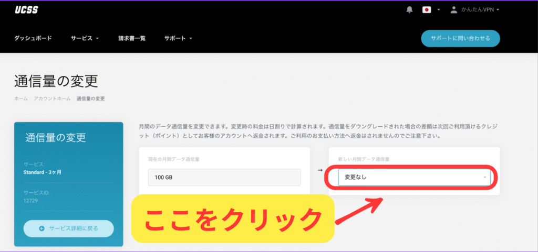Click the service ID 12729 text
This screenshot has height=252, width=538.
click(x=30, y=201)
